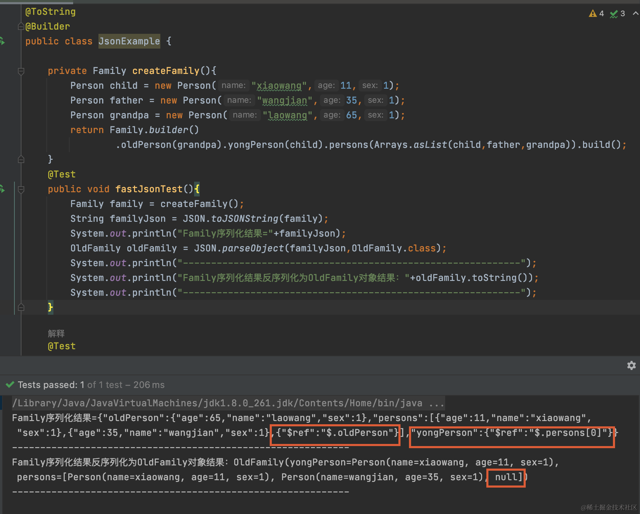
Task: Run the JsonExample class from gutter icon
Action: [x=2, y=41]
